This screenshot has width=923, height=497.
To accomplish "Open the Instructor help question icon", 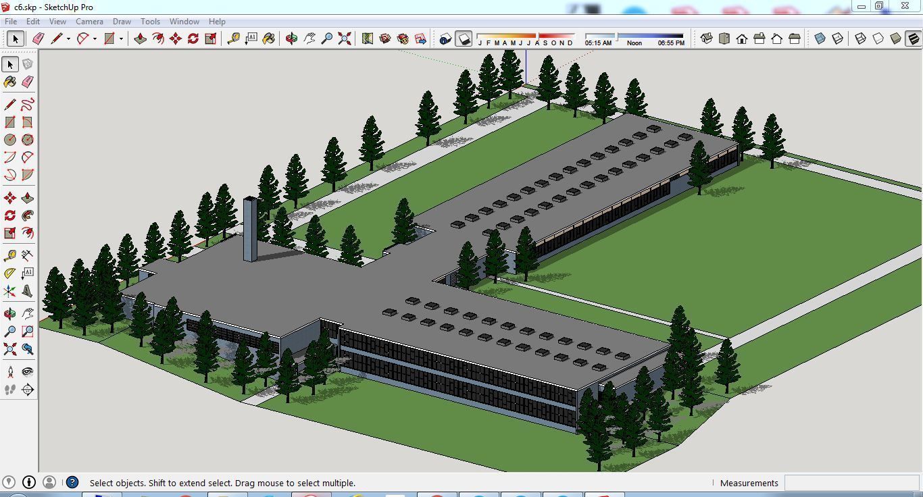I will (72, 482).
